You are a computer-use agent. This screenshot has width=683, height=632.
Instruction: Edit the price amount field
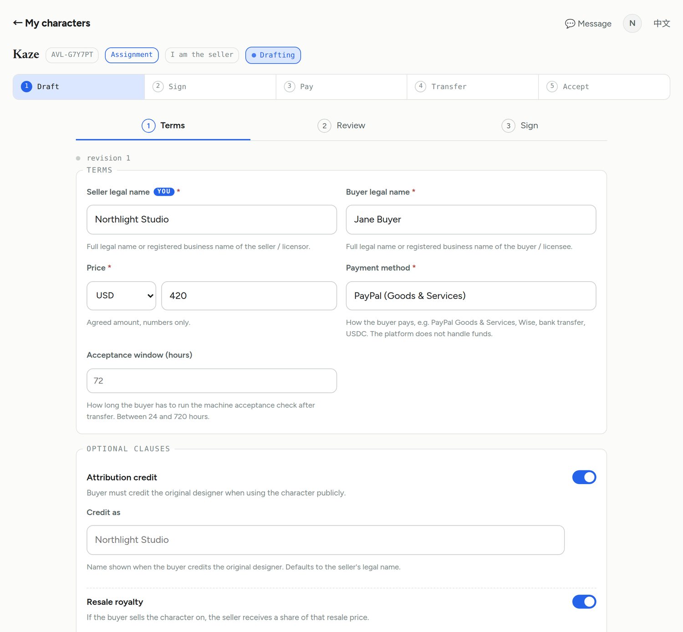coord(249,296)
